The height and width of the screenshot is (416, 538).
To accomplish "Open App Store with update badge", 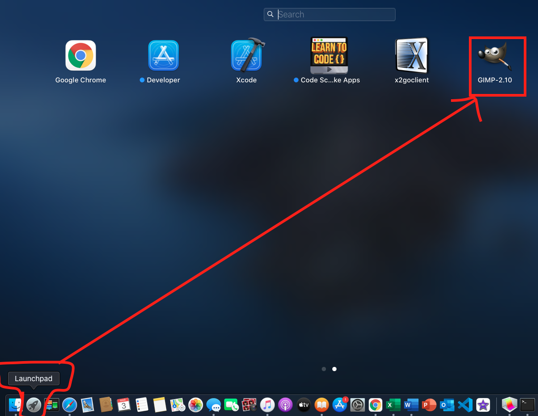I will coord(340,405).
